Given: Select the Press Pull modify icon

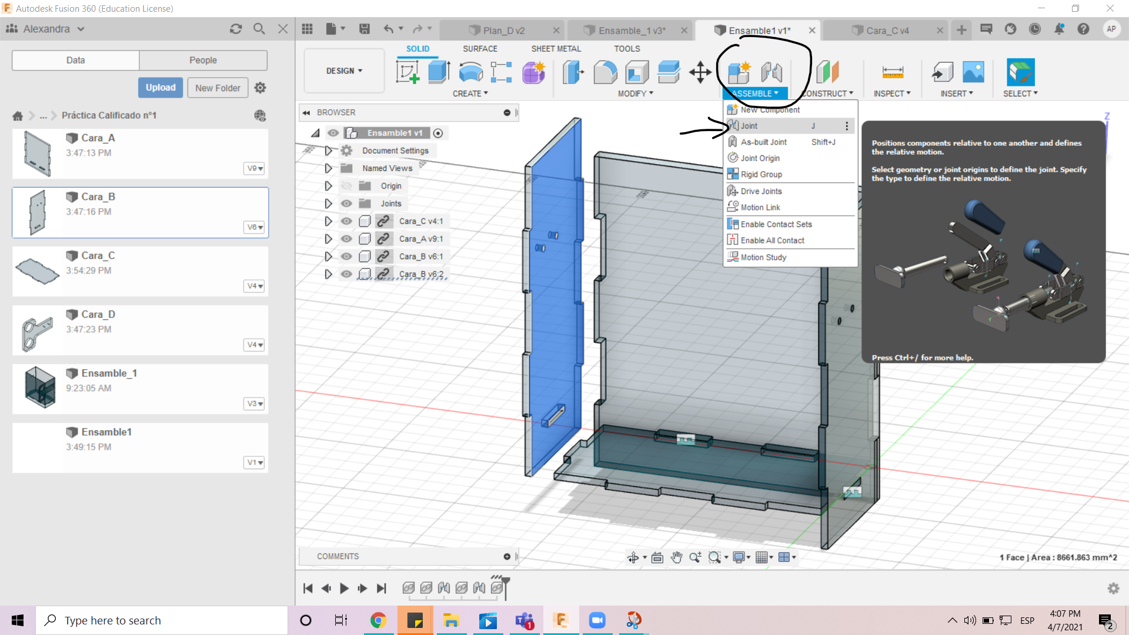Looking at the screenshot, I should point(573,72).
